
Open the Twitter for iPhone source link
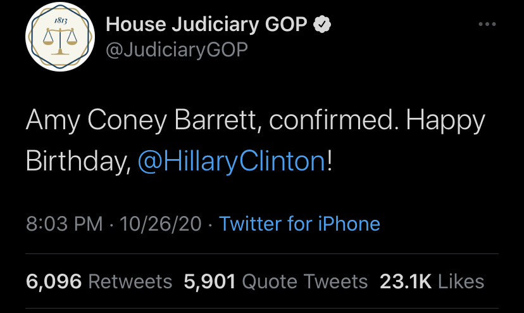coord(299,224)
